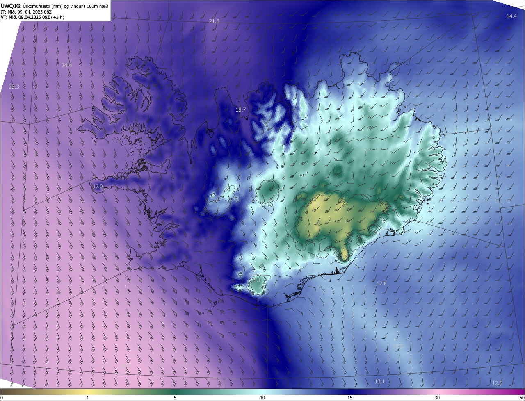Click the color scale tick labeled 50
525x401 pixels.
[522, 398]
